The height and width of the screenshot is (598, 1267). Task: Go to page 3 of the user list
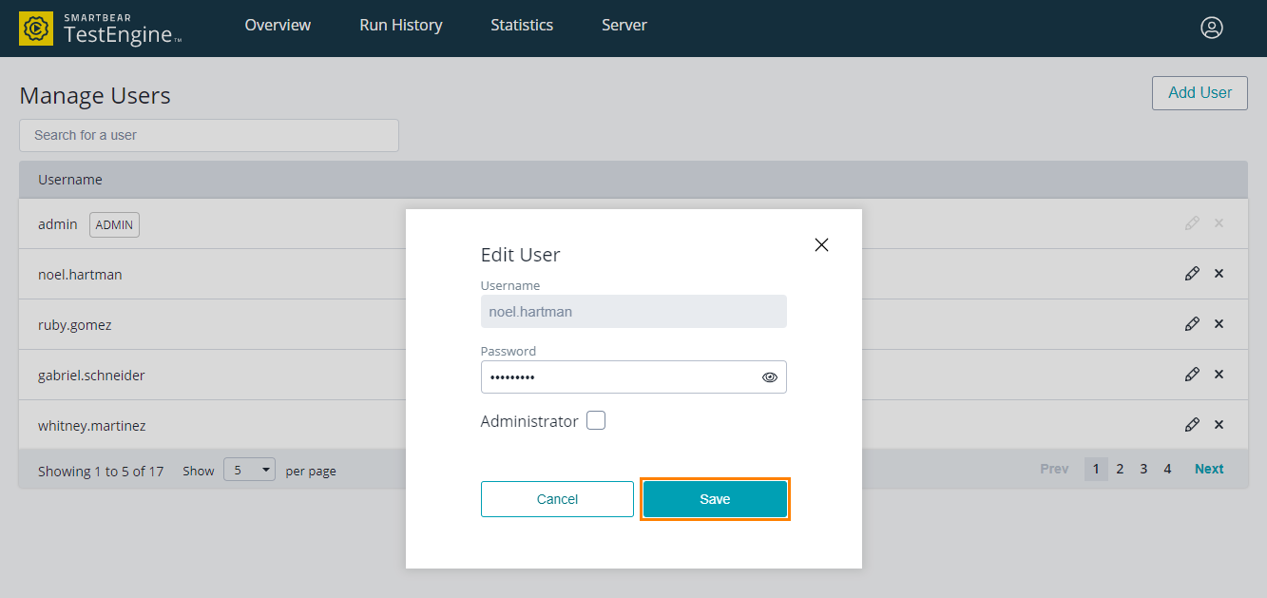pyautogui.click(x=1143, y=468)
